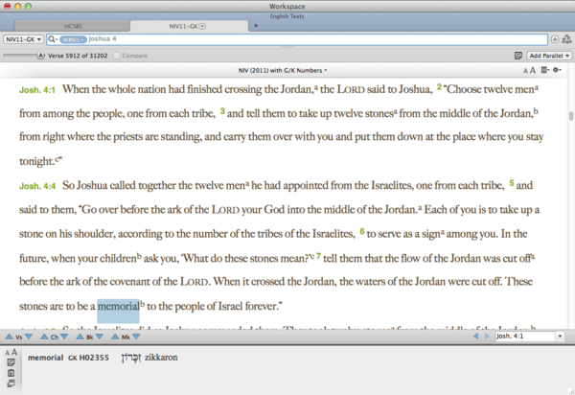Go to next verse with Vs down arrow
575x395 pixels.
tap(28, 337)
